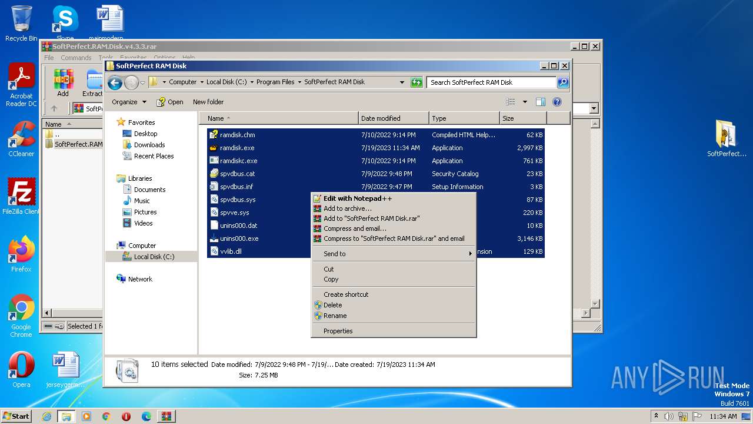Open WinRAR File menu
Image resolution: width=753 pixels, height=424 pixels.
(x=49, y=58)
